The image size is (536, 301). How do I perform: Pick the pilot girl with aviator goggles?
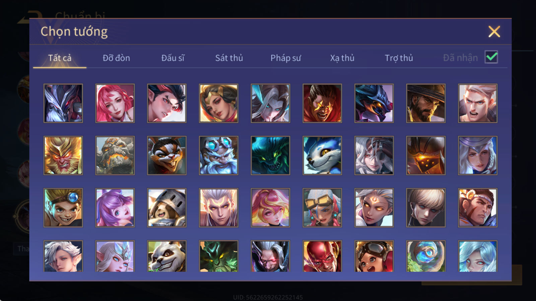(374, 256)
